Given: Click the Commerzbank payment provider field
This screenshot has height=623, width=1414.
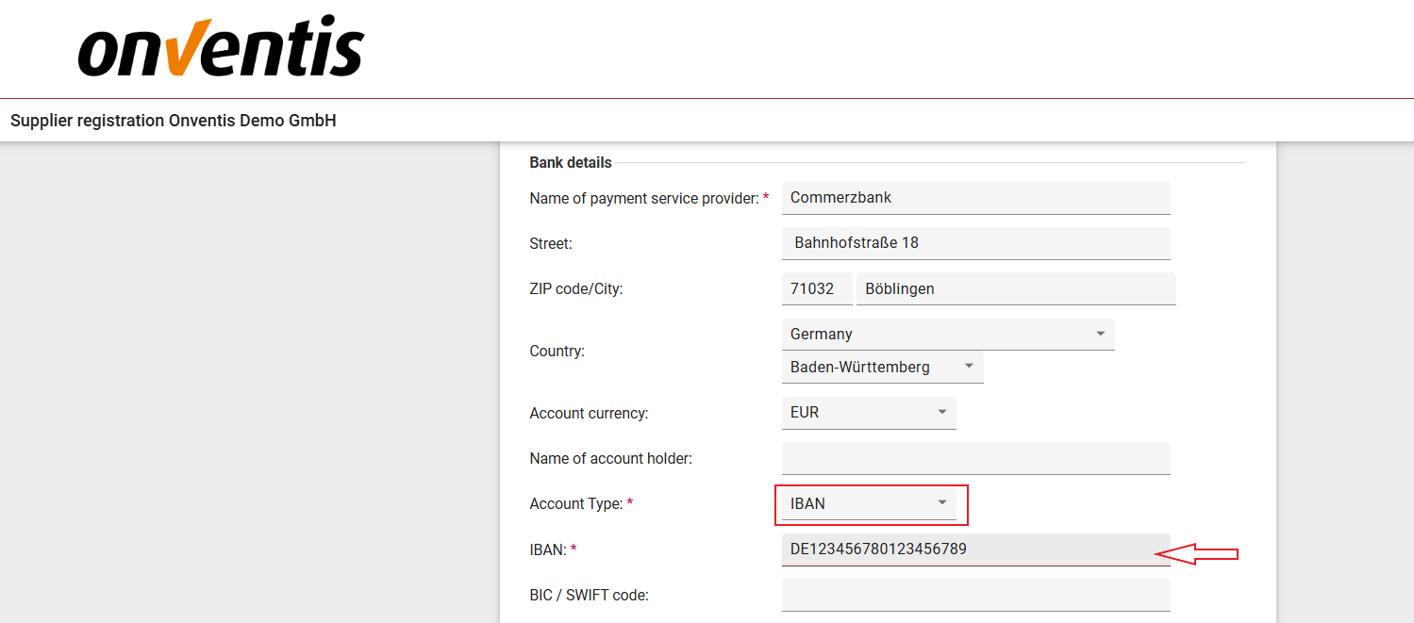Looking at the screenshot, I should pos(975,198).
